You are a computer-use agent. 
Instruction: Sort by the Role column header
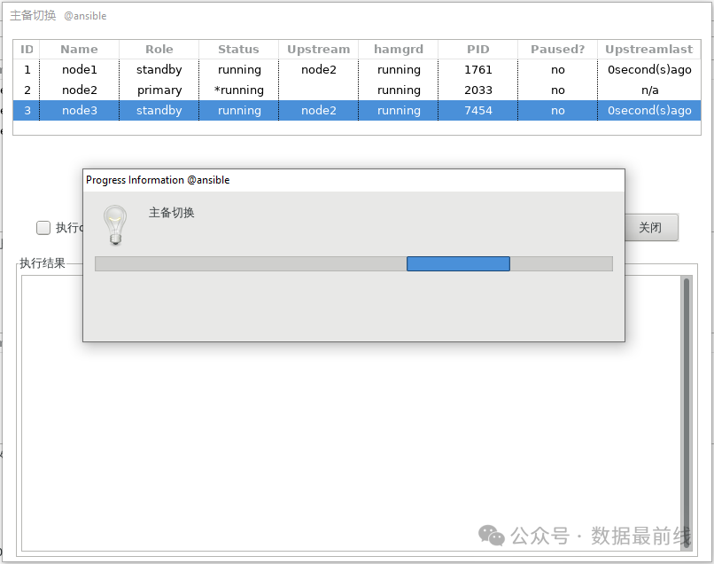pyautogui.click(x=159, y=50)
